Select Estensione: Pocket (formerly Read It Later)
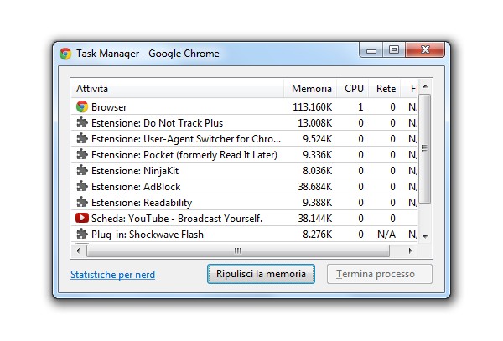Image resolution: width=503 pixels, height=341 pixels. [245, 155]
